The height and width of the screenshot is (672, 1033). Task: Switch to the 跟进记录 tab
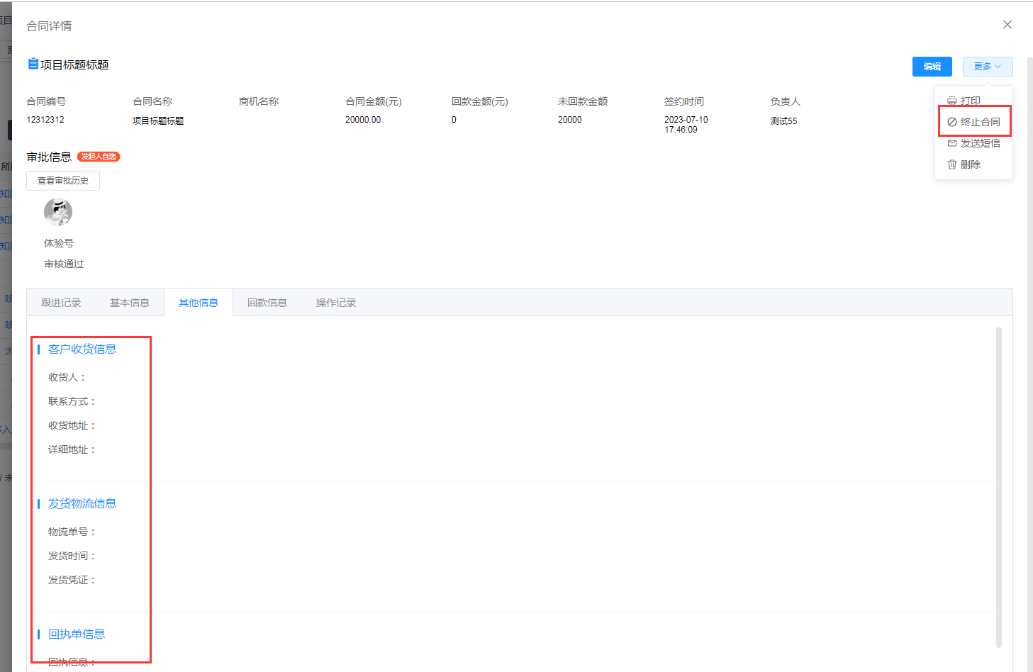(x=61, y=303)
